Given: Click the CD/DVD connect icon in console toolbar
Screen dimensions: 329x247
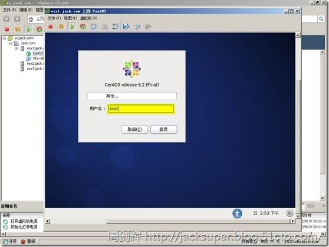Looking at the screenshot, I should click(x=137, y=27).
